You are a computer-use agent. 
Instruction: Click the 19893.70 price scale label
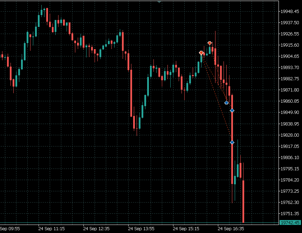[290, 67]
